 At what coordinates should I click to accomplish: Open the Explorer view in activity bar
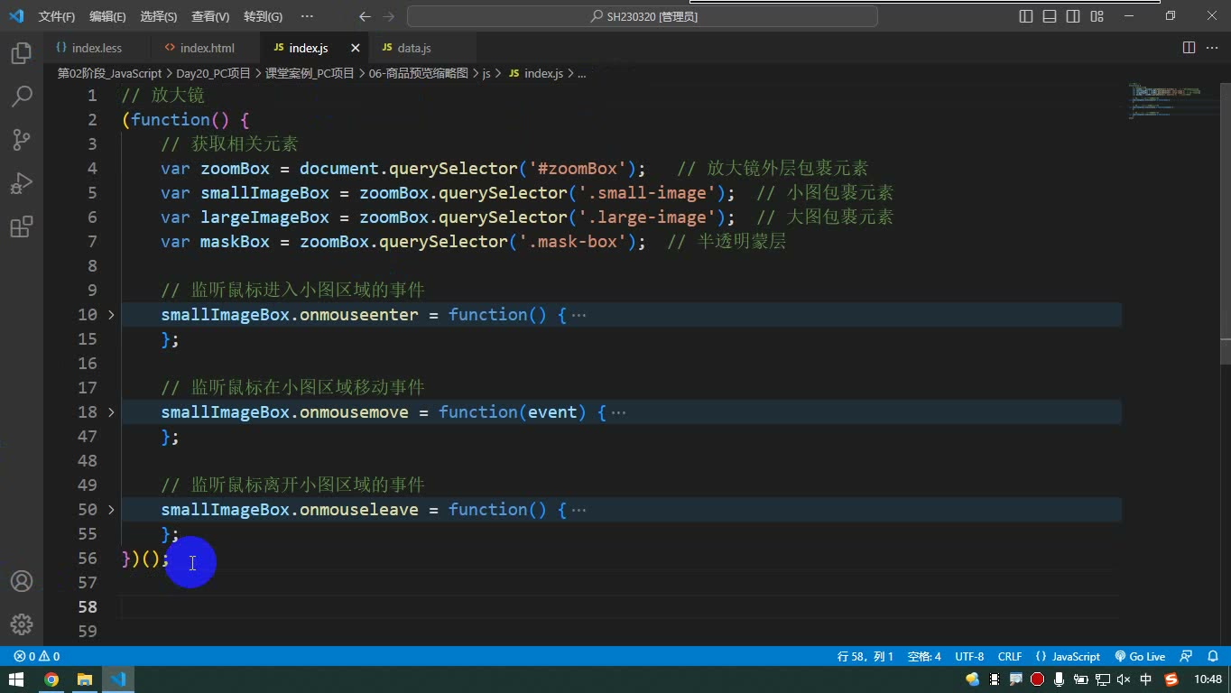coord(22,53)
